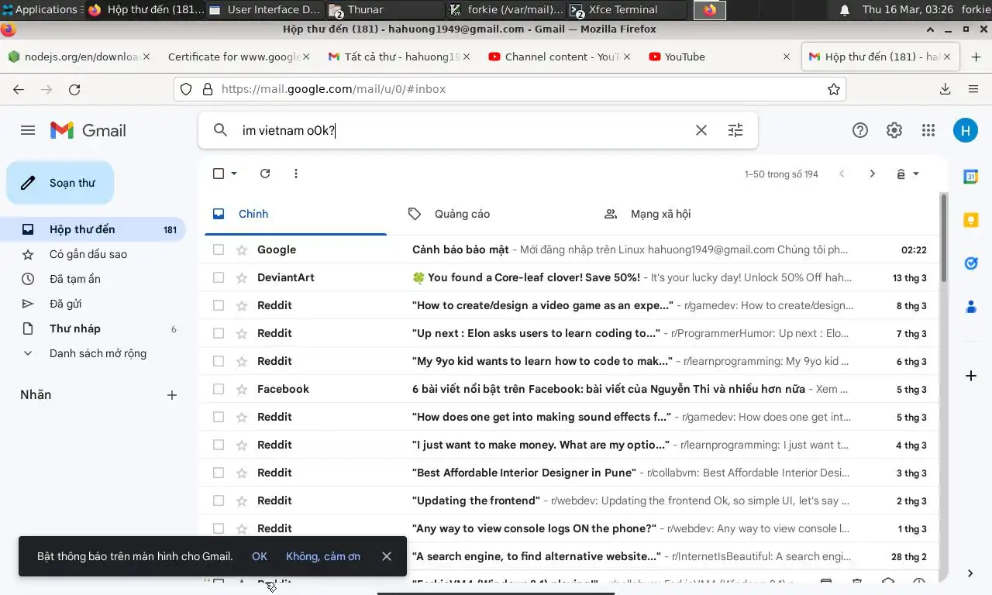Go back in Firefox
The height and width of the screenshot is (595, 992).
pos(19,89)
